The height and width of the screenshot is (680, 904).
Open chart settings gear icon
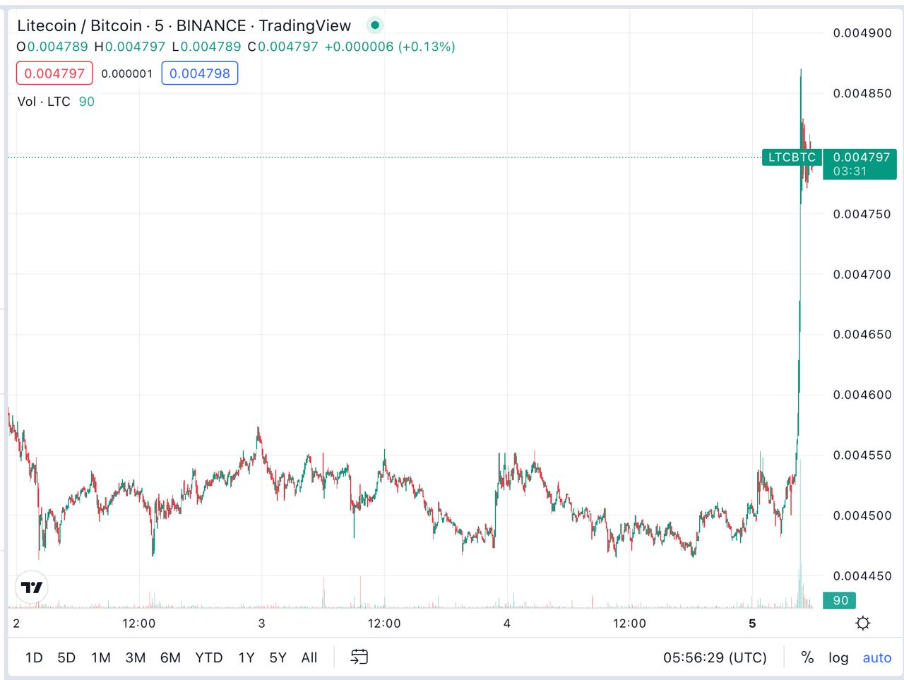tap(862, 623)
